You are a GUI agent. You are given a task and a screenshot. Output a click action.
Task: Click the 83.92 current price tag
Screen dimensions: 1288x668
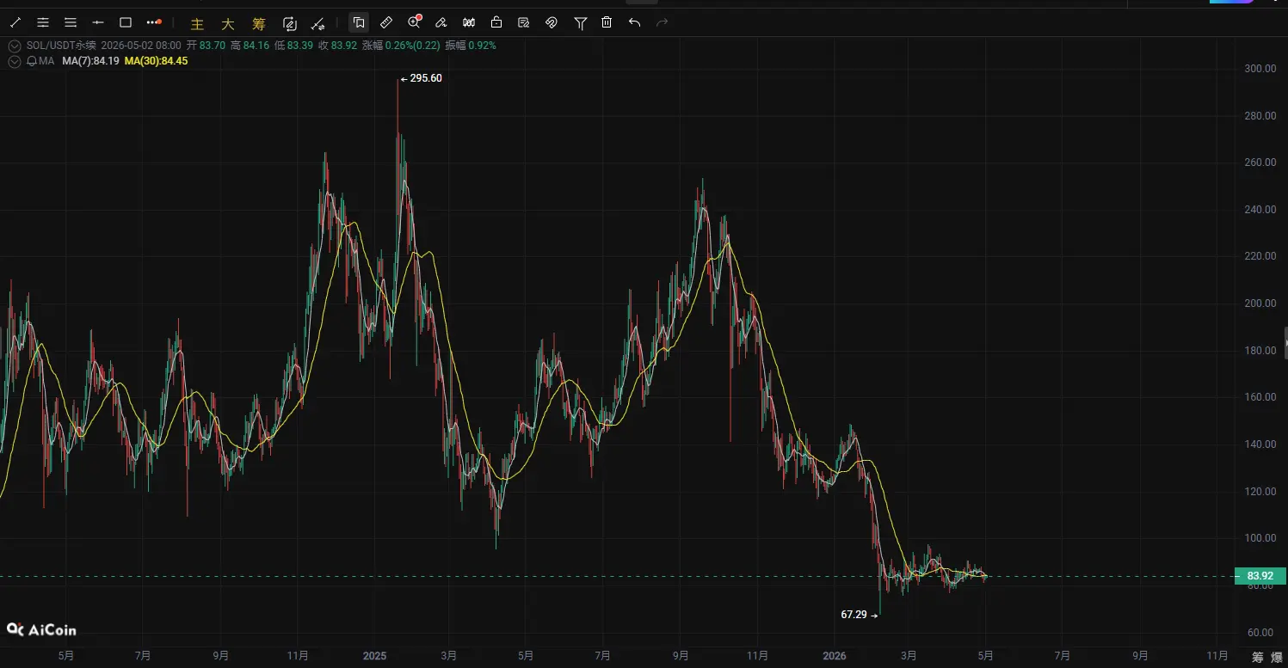click(x=1260, y=576)
